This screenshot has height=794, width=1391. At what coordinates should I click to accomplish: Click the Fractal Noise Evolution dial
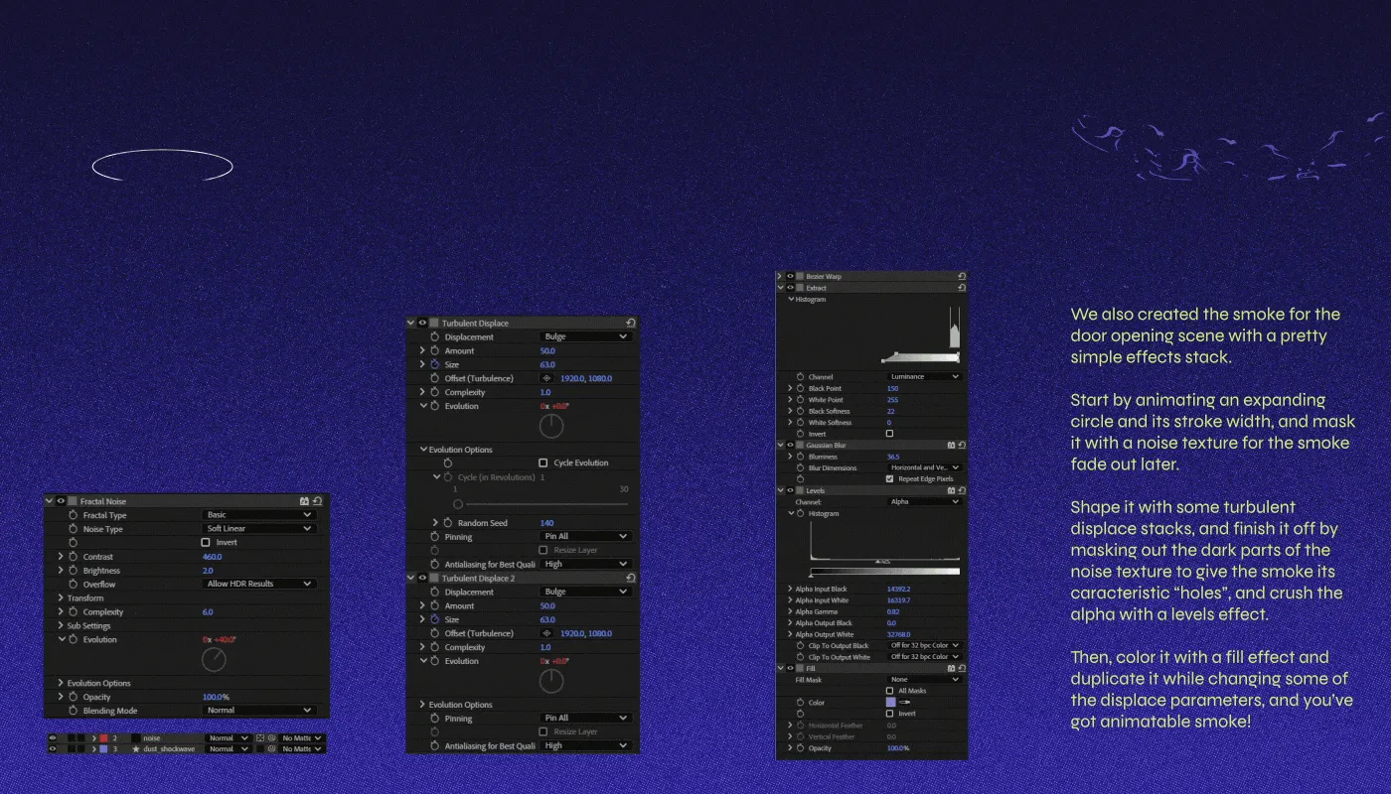coord(214,660)
